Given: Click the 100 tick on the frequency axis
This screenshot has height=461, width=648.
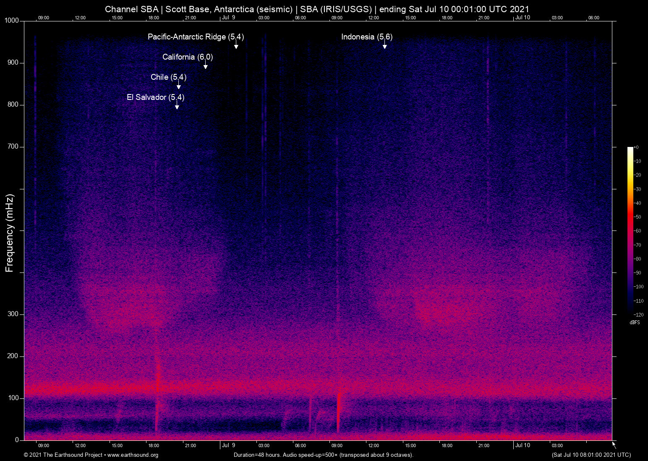Looking at the screenshot, I should (13, 398).
